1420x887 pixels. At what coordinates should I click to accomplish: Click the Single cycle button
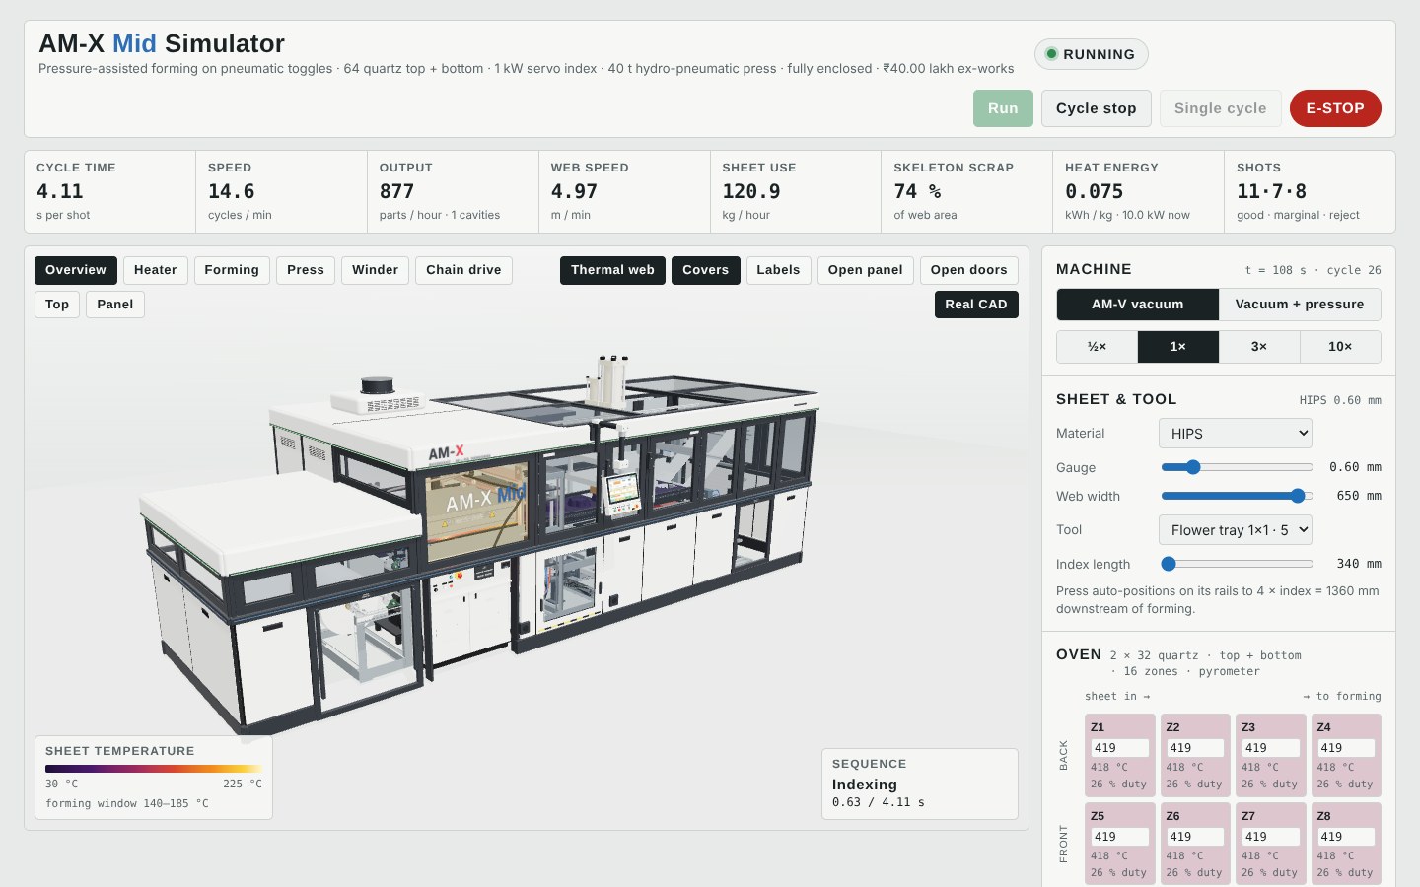tap(1221, 108)
